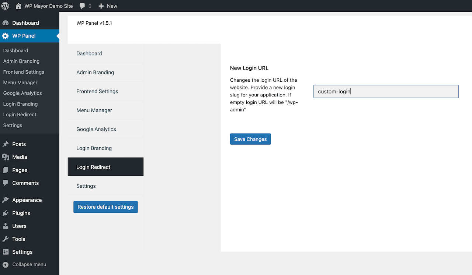
Task: Click the WordPress logo icon
Action: [x=5, y=6]
